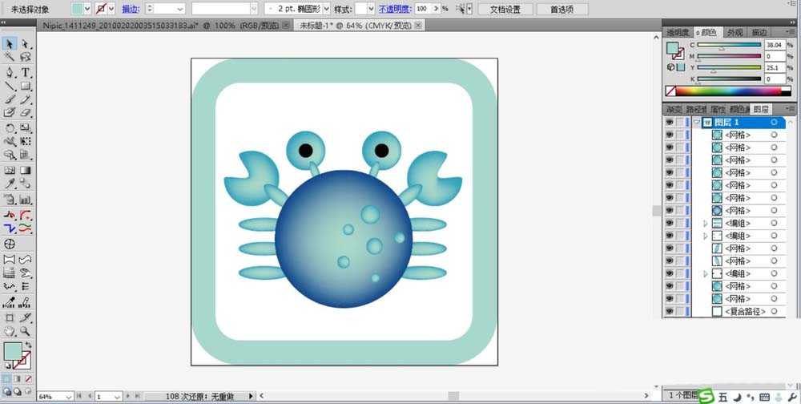Select the Eraser tool
This screenshot has height=404, width=801.
pos(26,112)
